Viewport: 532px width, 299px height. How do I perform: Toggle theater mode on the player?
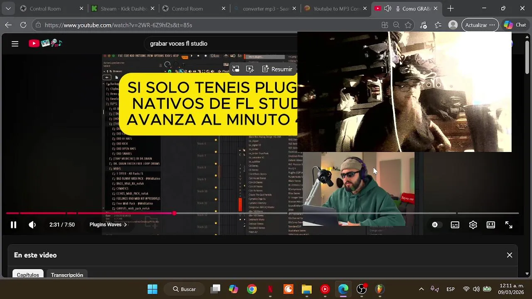pos(491,225)
